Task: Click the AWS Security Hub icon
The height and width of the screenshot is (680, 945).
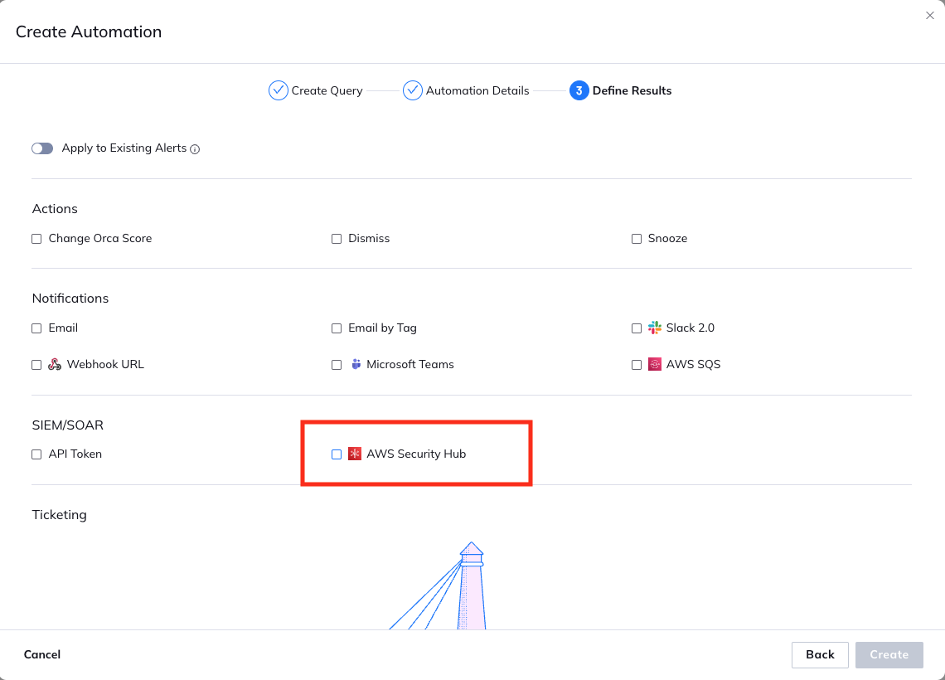Action: point(355,454)
